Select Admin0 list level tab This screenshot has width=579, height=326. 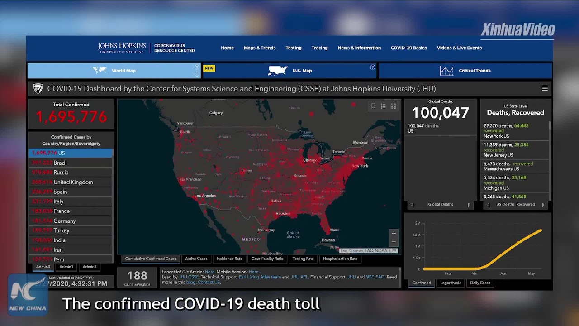43,267
